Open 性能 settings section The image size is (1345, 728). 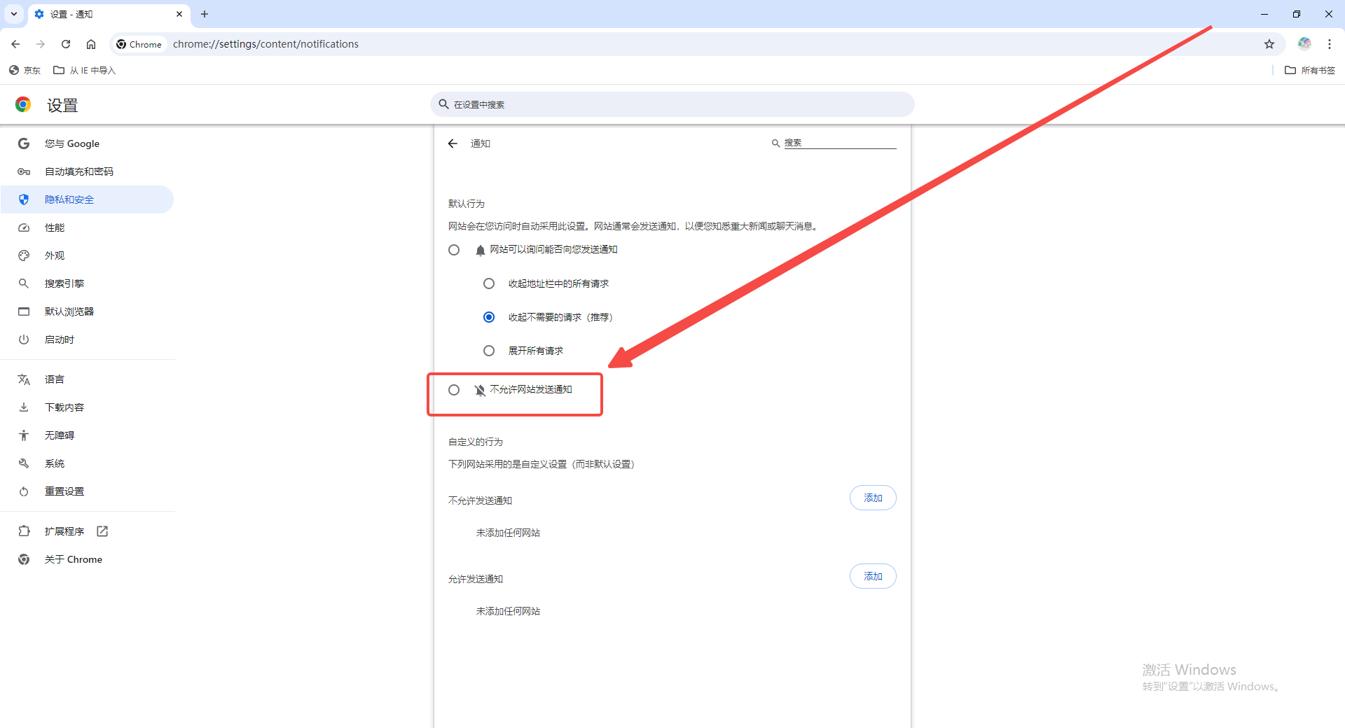click(x=87, y=227)
